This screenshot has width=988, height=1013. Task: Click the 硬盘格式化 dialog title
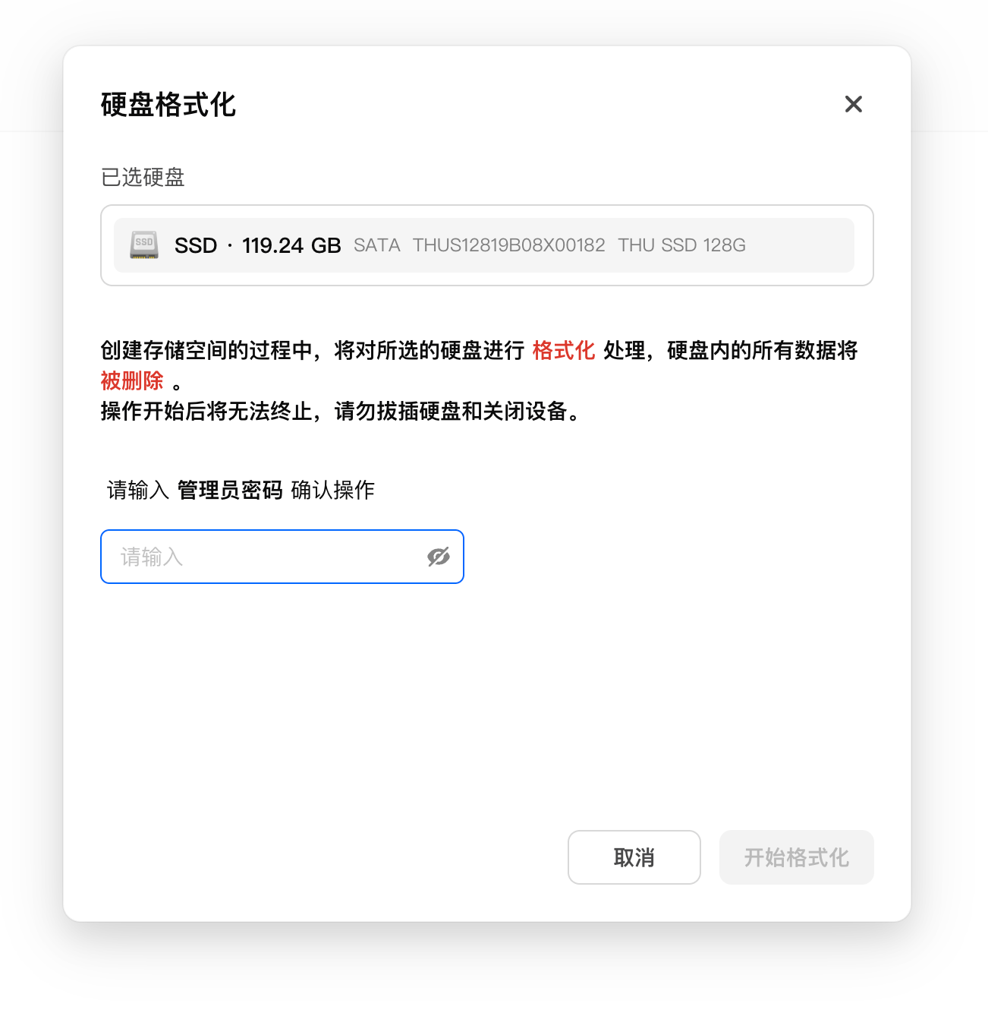click(168, 105)
